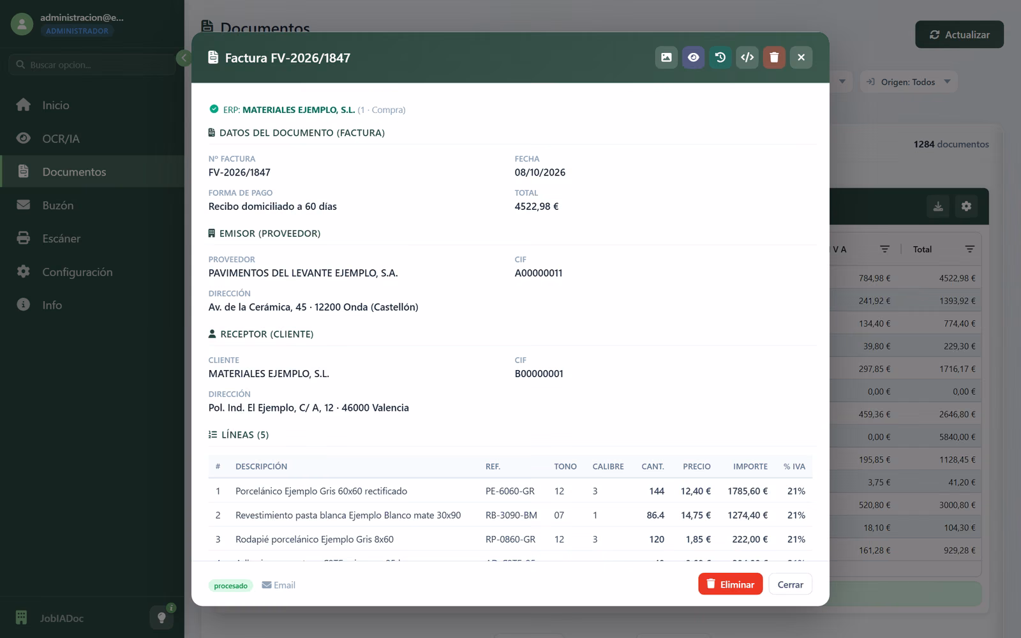This screenshot has width=1021, height=638.
Task: Close the invoice dialog with X button
Action: pos(801,57)
